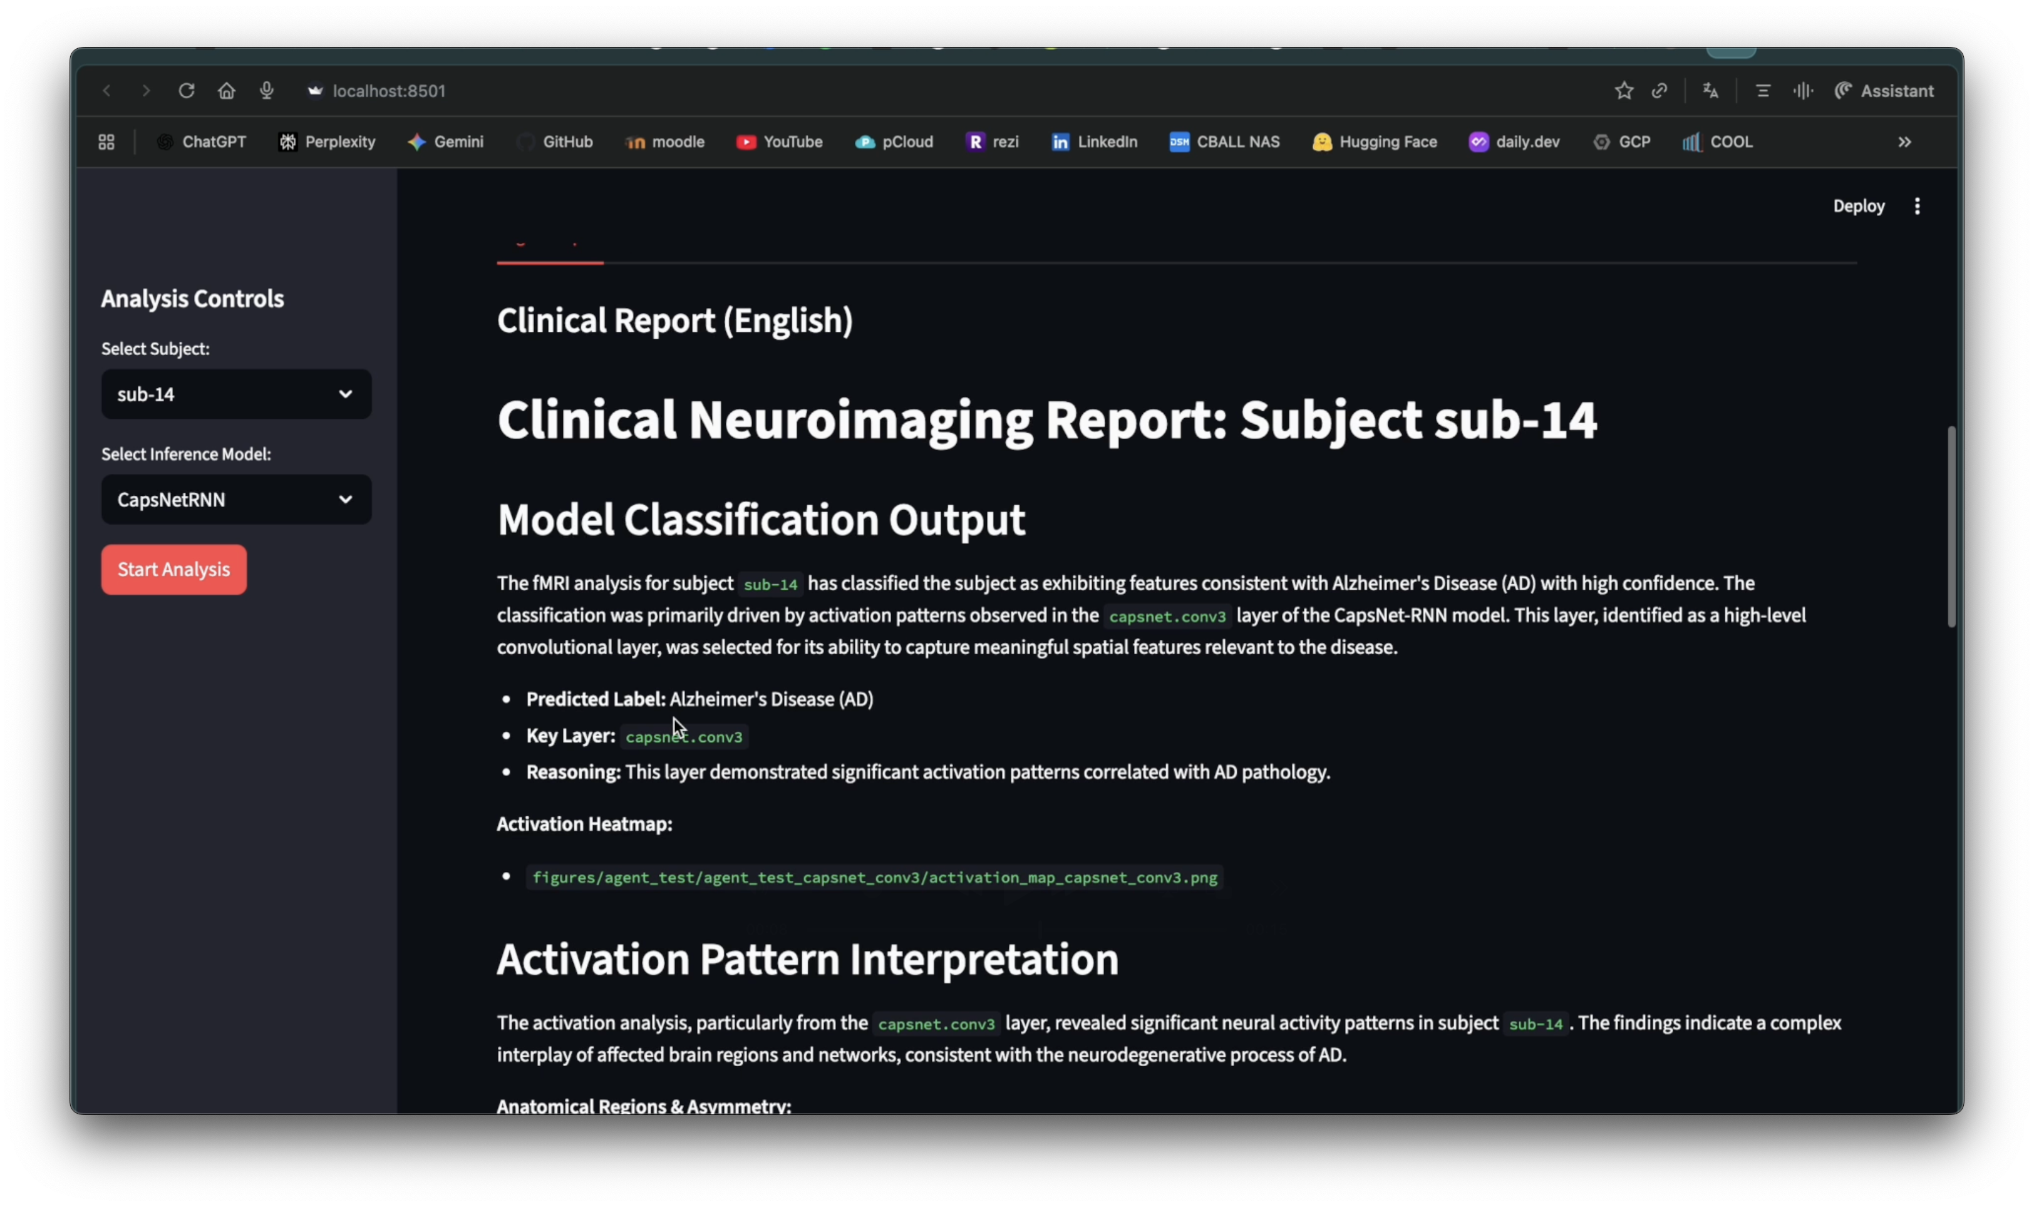Click the home icon in toolbar
This screenshot has height=1207, width=2034.
(x=226, y=91)
